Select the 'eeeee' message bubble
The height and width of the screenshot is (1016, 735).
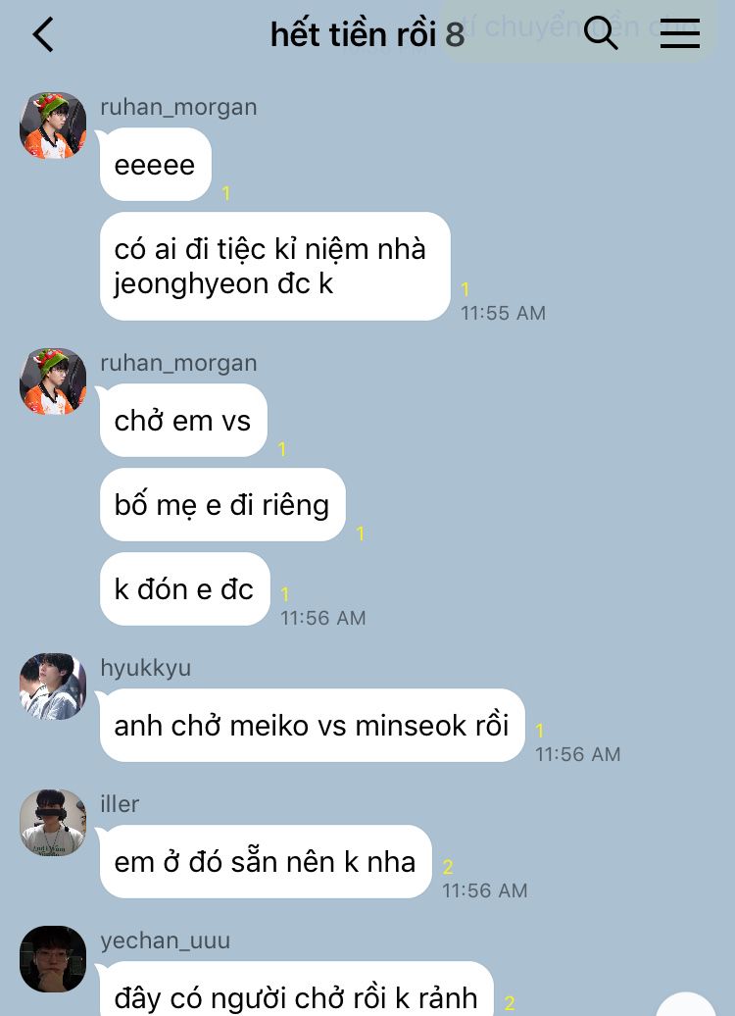156,165
